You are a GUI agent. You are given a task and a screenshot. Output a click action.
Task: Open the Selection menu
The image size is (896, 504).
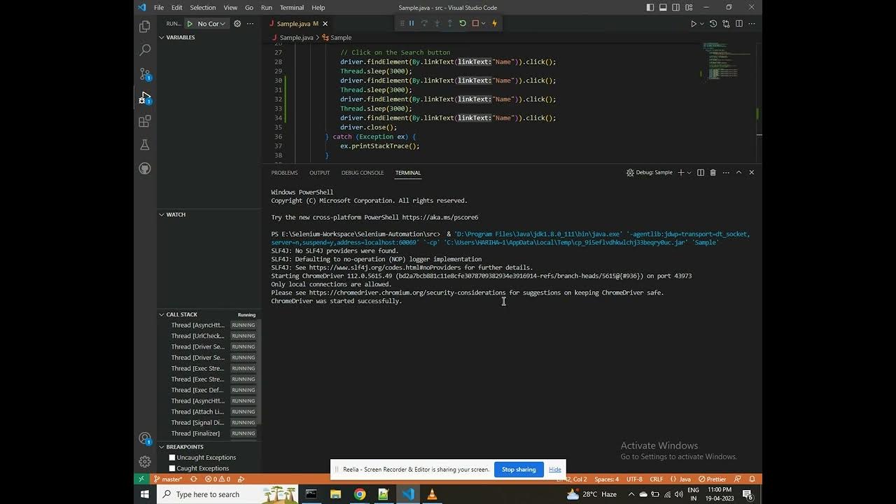(203, 8)
